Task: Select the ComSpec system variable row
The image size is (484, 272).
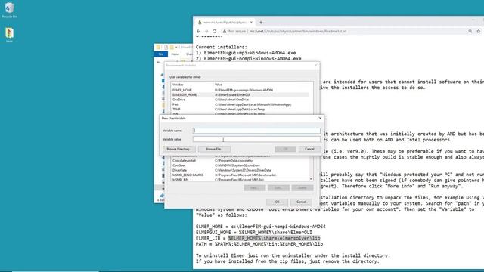Action: (240, 165)
